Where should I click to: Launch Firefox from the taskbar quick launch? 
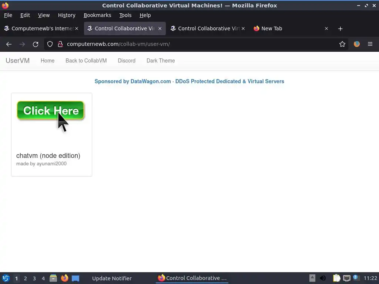click(x=64, y=278)
